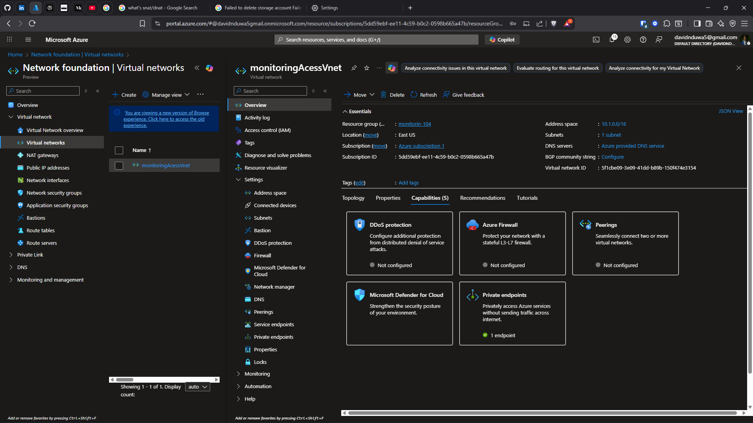The height and width of the screenshot is (423, 753).
Task: Open the JSON View link
Action: pyautogui.click(x=731, y=111)
